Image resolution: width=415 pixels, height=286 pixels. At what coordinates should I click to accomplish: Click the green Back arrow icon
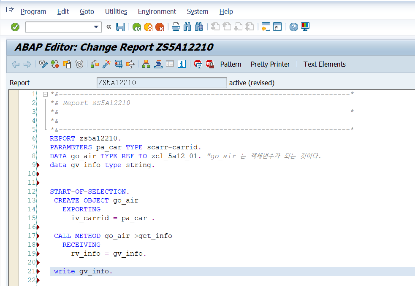pyautogui.click(x=136, y=27)
